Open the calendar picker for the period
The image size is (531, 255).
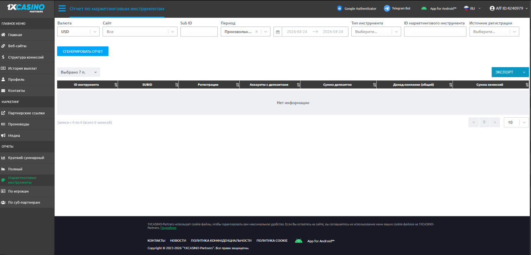click(277, 31)
